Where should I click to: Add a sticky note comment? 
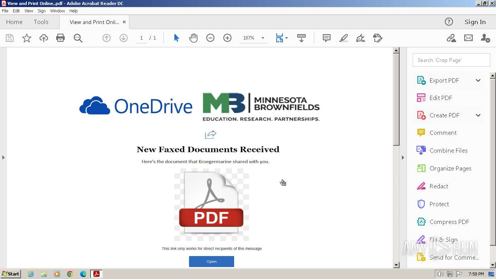coord(327,38)
